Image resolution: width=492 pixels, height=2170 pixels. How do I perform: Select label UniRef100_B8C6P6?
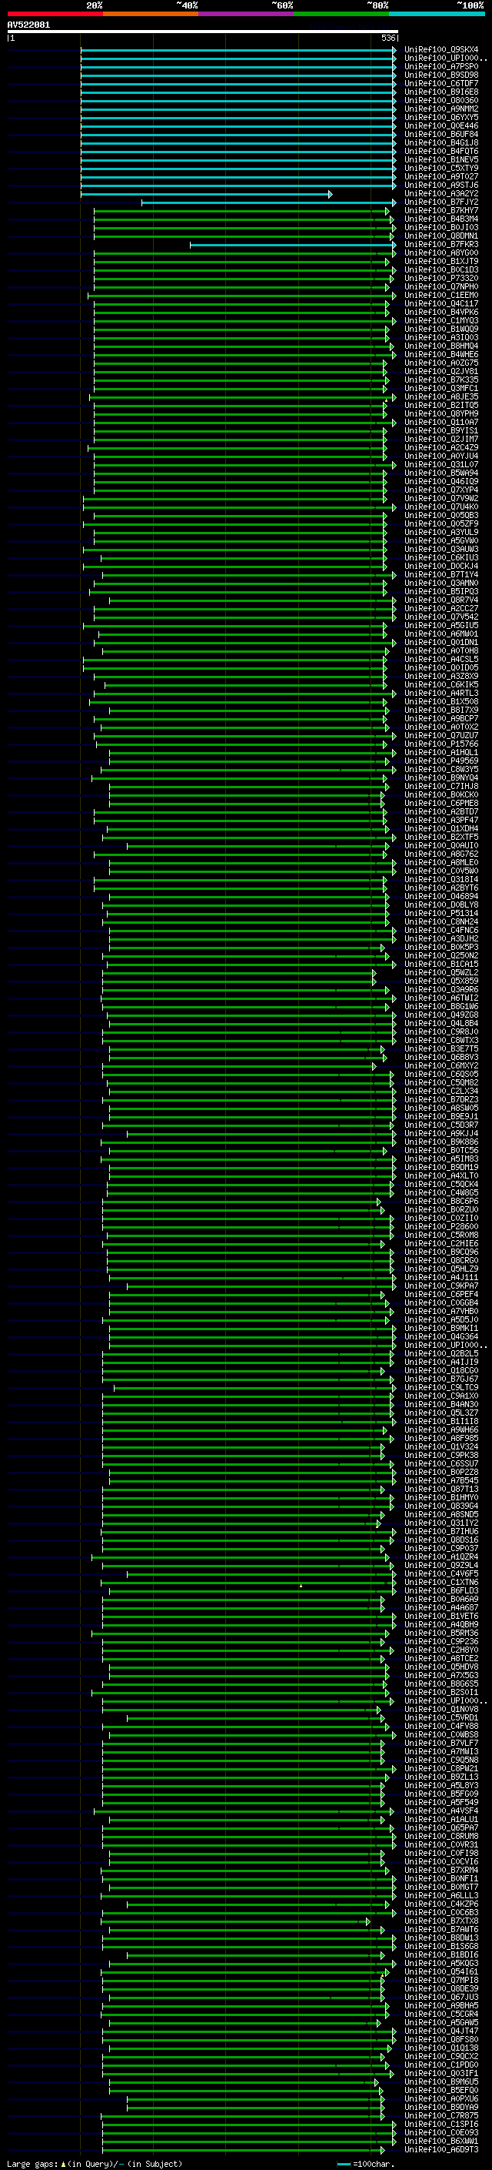(441, 1202)
